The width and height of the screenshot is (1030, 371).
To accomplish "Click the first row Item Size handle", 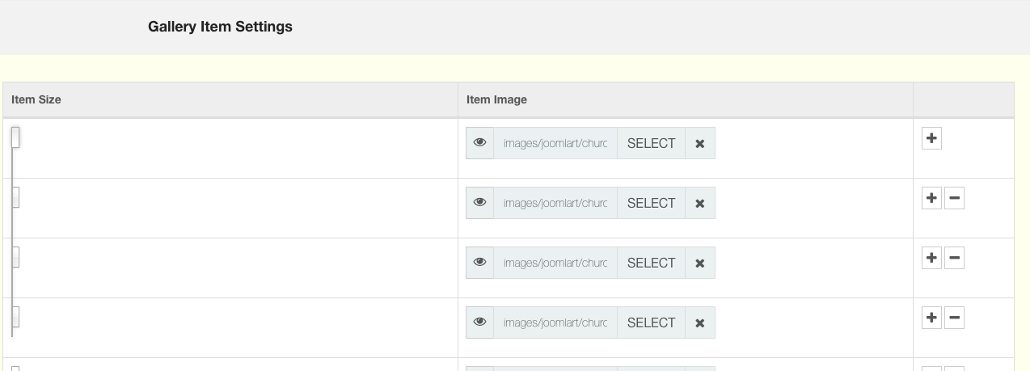I will tap(15, 137).
